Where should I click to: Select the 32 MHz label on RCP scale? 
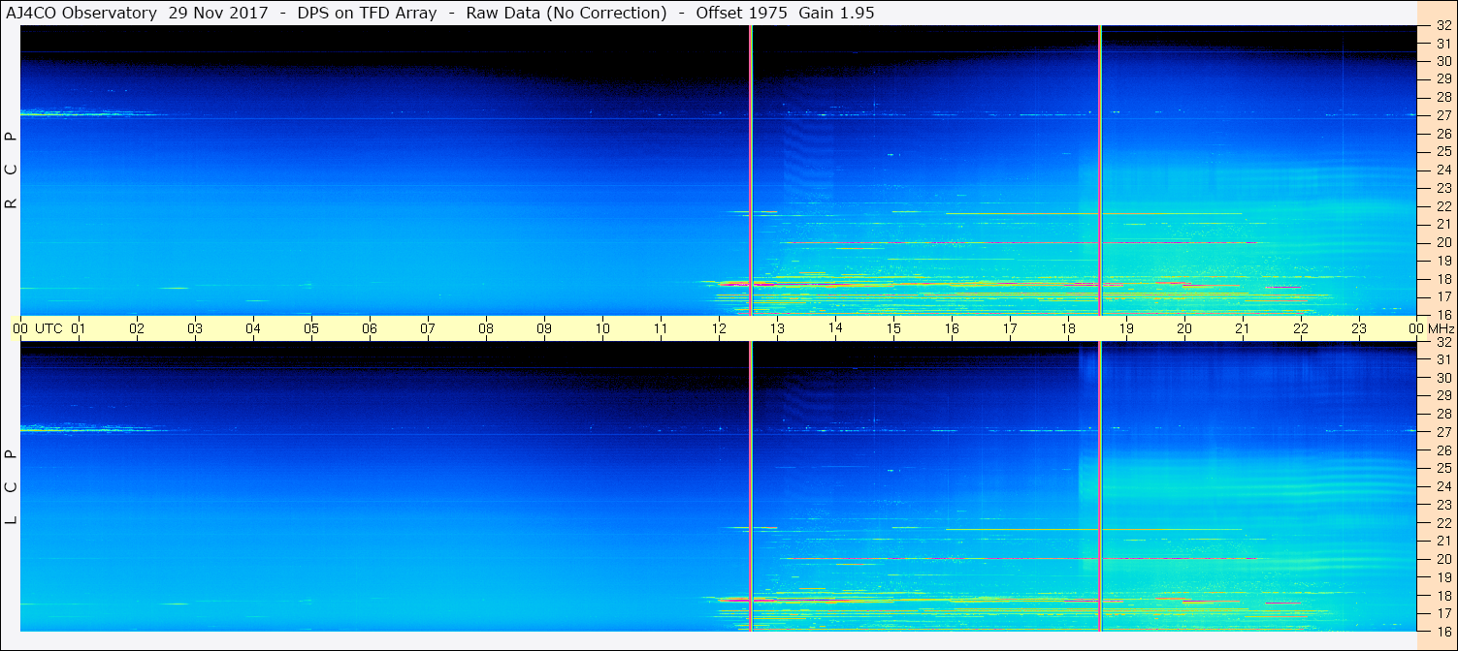1443,26
